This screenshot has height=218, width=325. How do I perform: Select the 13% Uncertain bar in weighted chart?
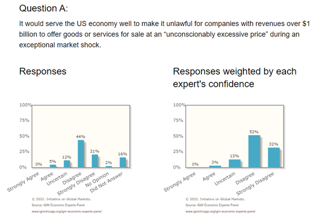pos(234,163)
